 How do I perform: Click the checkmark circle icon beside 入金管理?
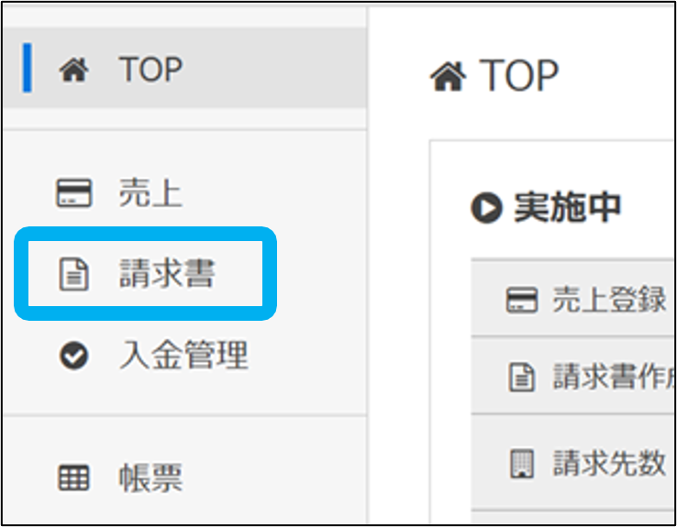tap(73, 356)
